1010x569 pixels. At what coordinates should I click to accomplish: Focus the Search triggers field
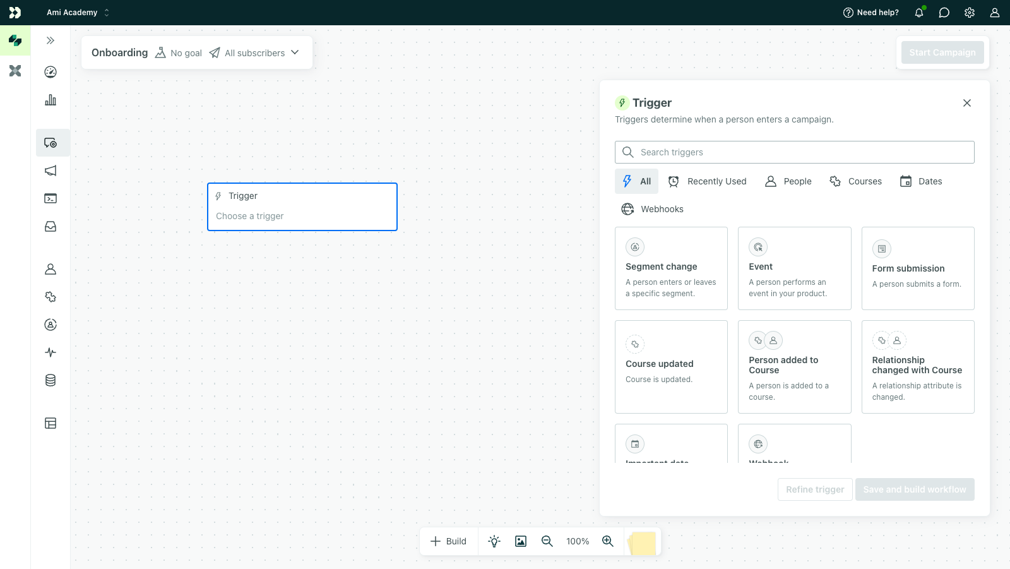tap(795, 152)
